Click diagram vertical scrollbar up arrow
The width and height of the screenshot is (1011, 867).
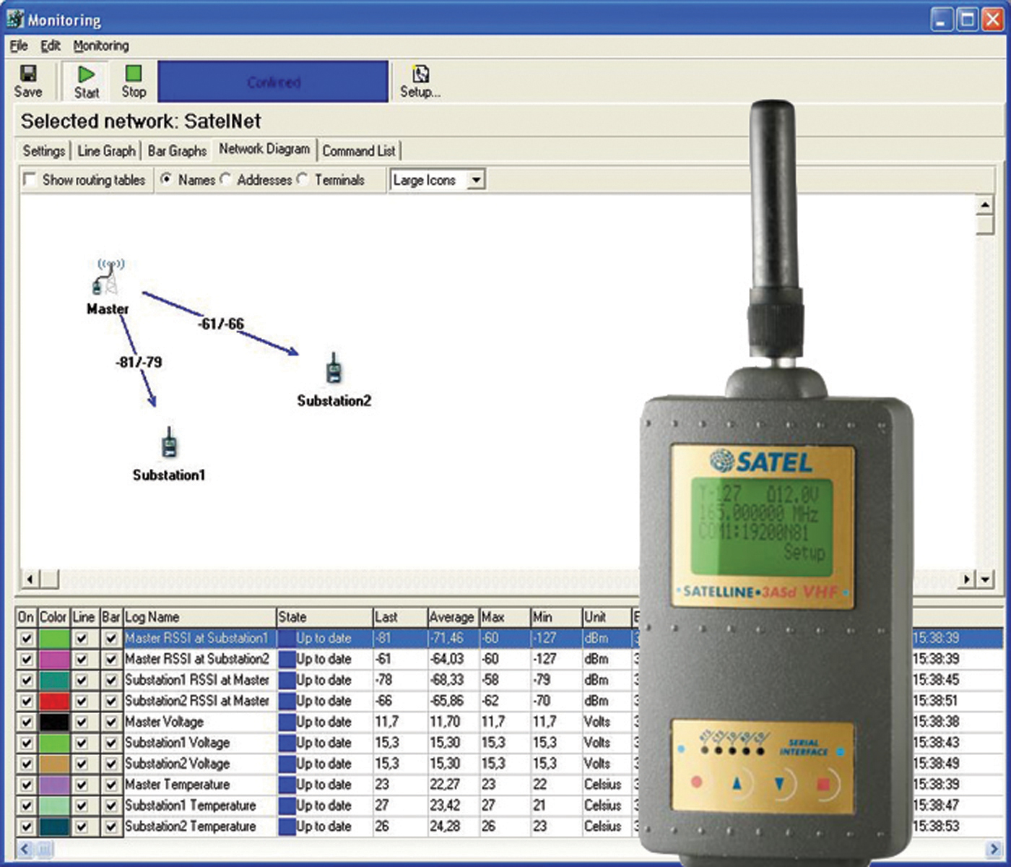point(985,206)
